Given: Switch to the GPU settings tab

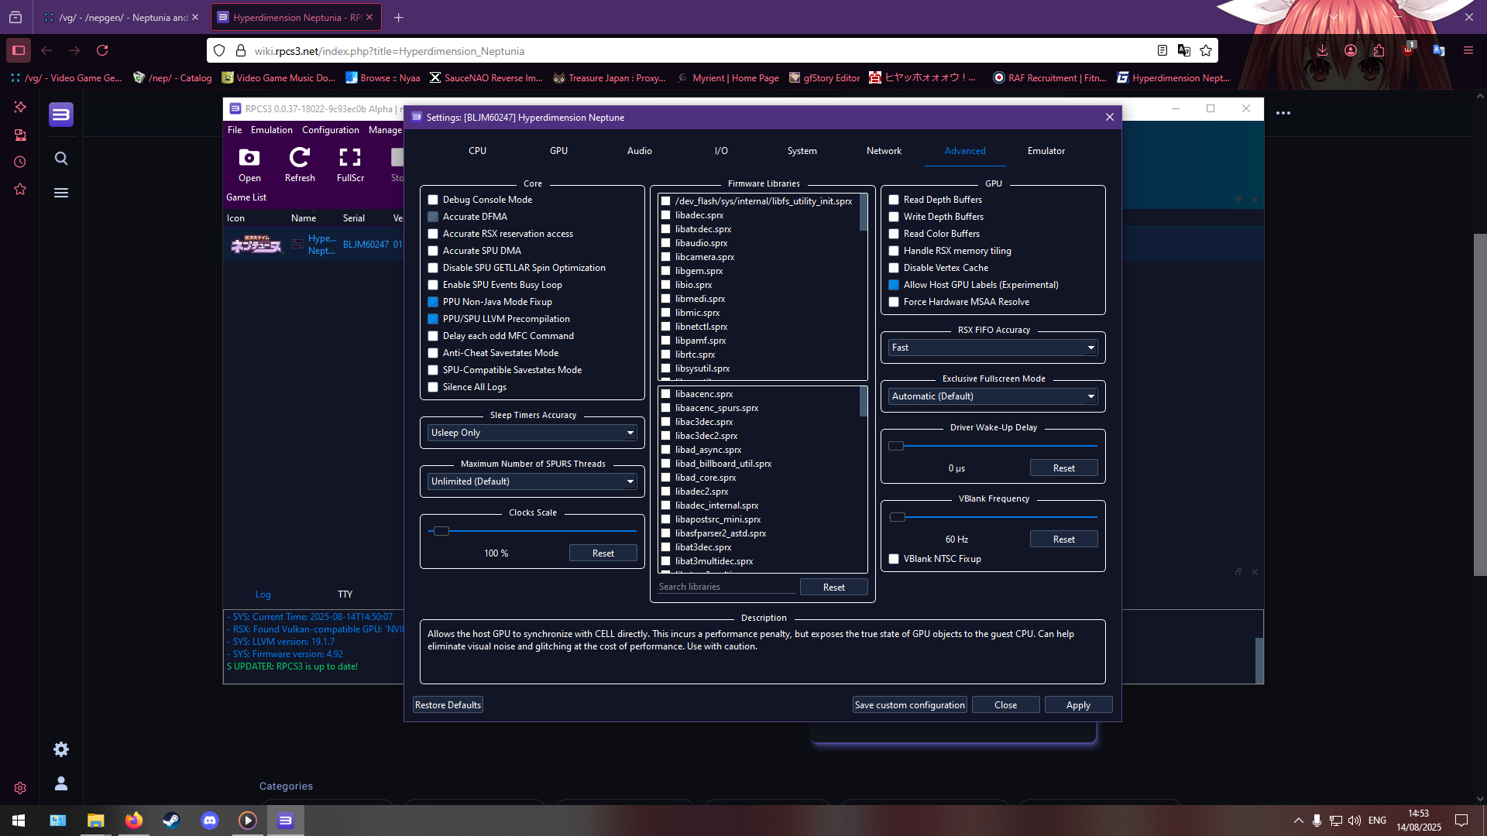Looking at the screenshot, I should click(558, 151).
